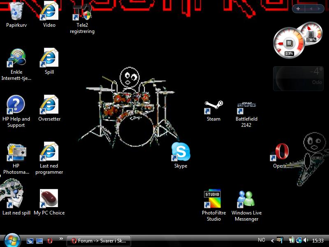Click the sidebar previous gadgets arrow
Screen dimensions: 329x247
pyautogui.click(x=311, y=9)
